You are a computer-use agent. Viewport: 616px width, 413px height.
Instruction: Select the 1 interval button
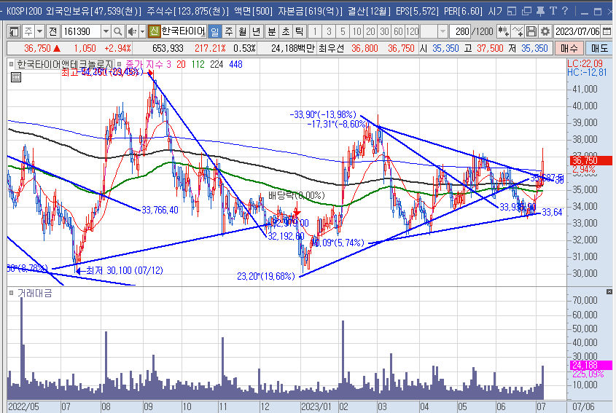pyautogui.click(x=315, y=31)
